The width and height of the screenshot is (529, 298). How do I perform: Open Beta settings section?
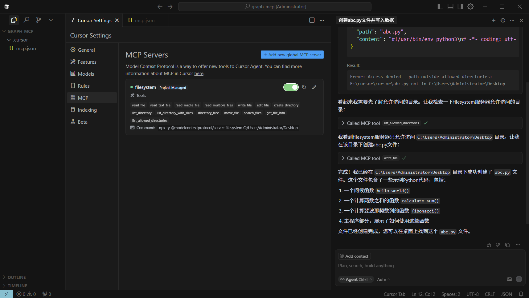[92, 122]
